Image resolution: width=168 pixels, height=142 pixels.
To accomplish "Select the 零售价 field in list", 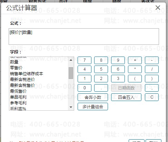I will 16,68.
